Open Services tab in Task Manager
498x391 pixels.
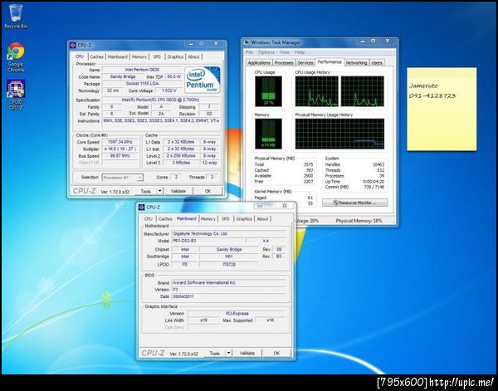(305, 62)
